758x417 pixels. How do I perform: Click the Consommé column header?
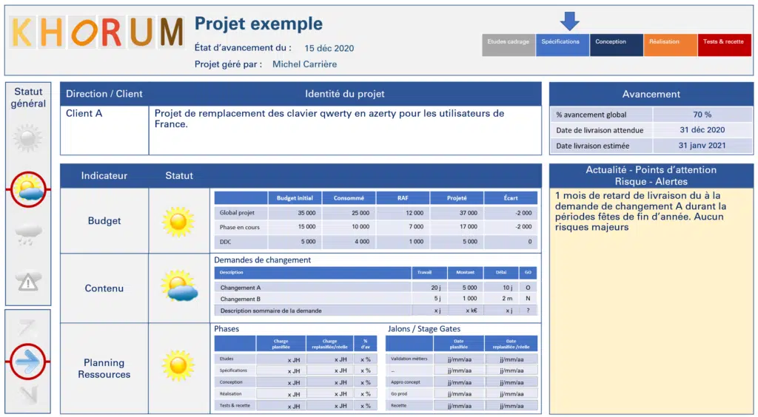pos(349,198)
